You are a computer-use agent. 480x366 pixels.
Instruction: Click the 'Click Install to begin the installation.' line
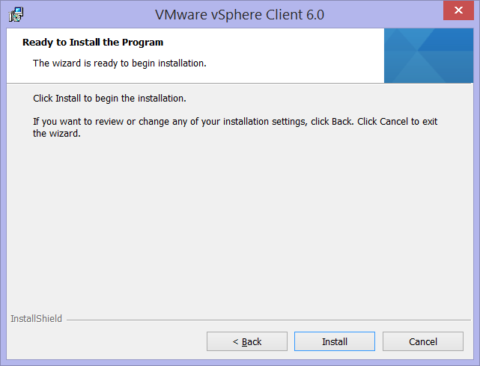(109, 99)
